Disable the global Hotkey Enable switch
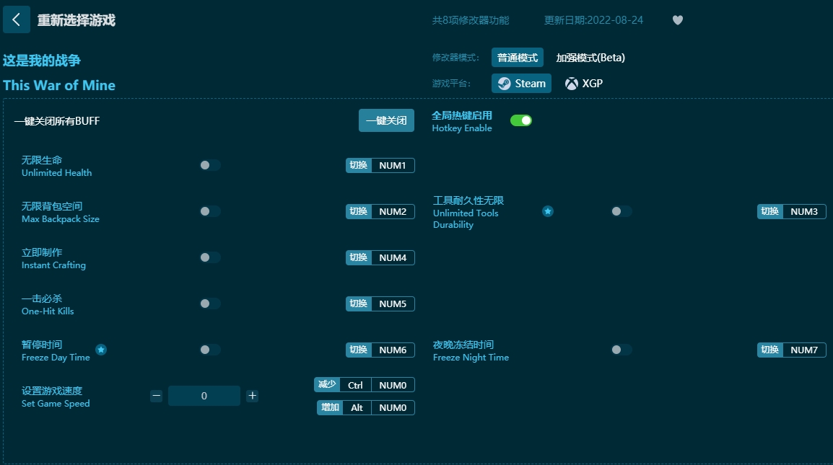 (520, 120)
